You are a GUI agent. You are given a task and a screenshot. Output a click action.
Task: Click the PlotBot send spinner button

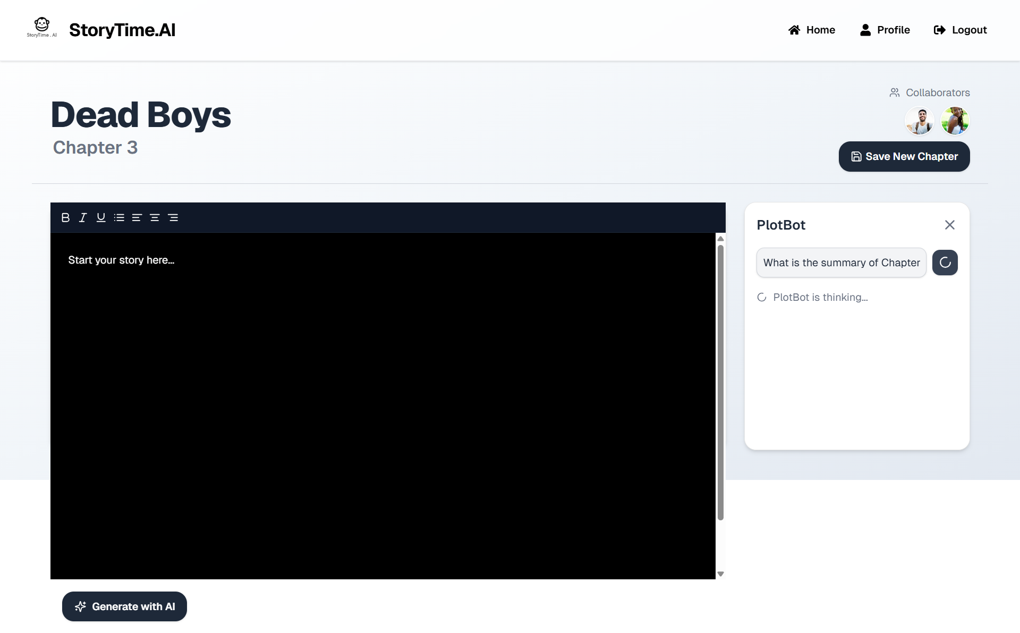pyautogui.click(x=945, y=263)
